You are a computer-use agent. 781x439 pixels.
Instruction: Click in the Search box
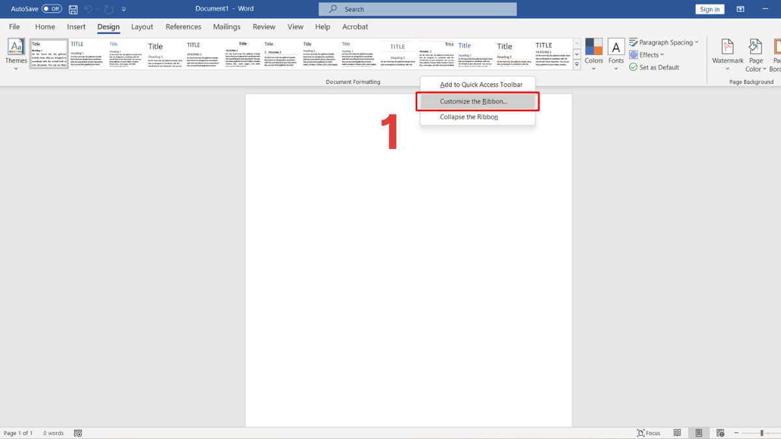click(x=418, y=9)
